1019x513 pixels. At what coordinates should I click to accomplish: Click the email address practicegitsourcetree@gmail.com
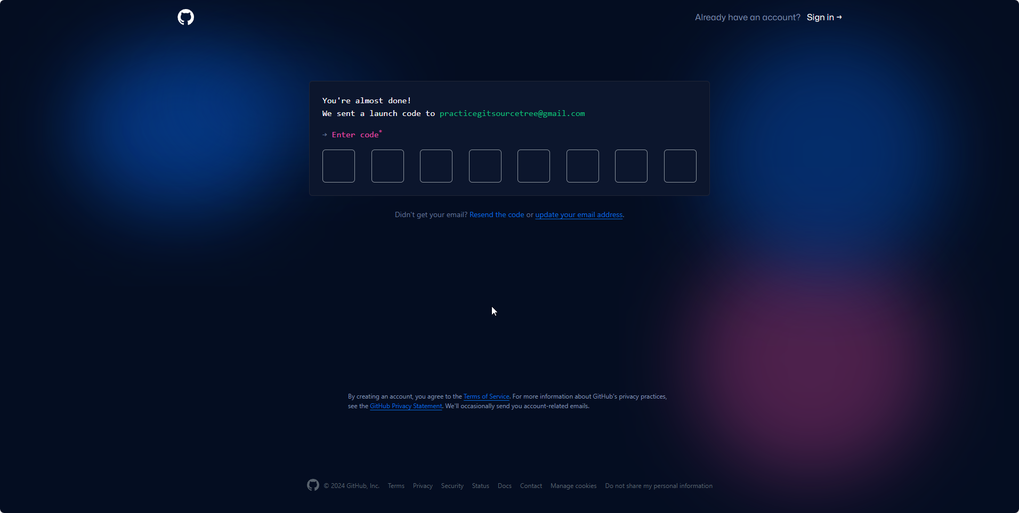click(x=512, y=113)
